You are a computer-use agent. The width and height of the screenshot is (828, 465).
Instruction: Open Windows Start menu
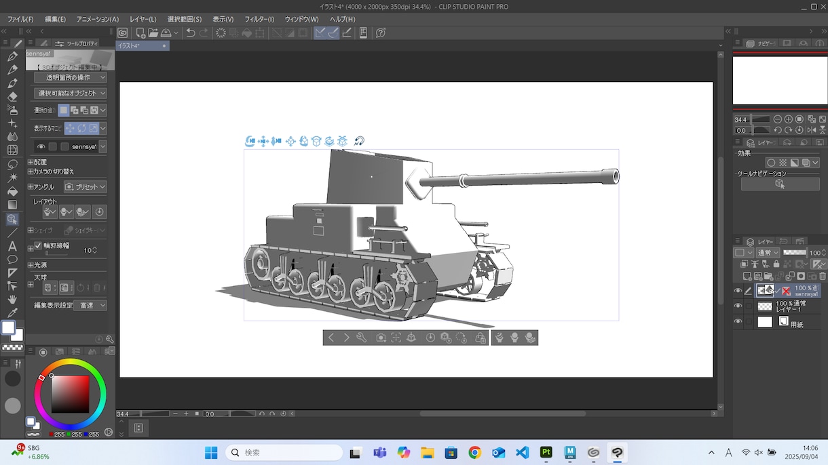pos(211,452)
